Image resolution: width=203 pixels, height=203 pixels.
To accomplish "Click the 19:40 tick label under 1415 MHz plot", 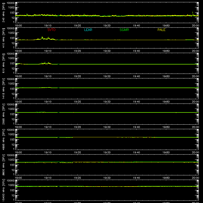I will point(137,102).
